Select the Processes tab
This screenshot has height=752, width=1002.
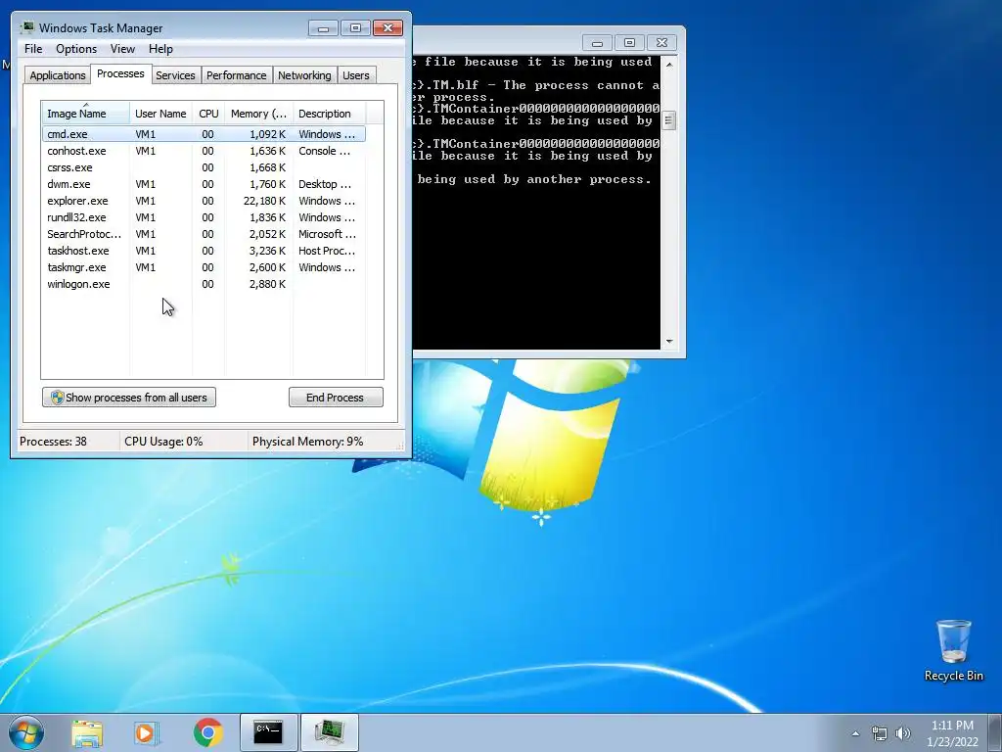(120, 73)
